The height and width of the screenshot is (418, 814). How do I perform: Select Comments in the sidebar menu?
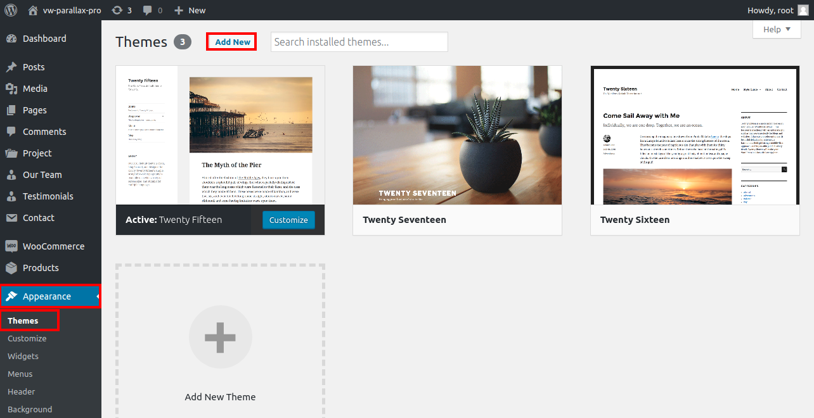click(x=51, y=132)
